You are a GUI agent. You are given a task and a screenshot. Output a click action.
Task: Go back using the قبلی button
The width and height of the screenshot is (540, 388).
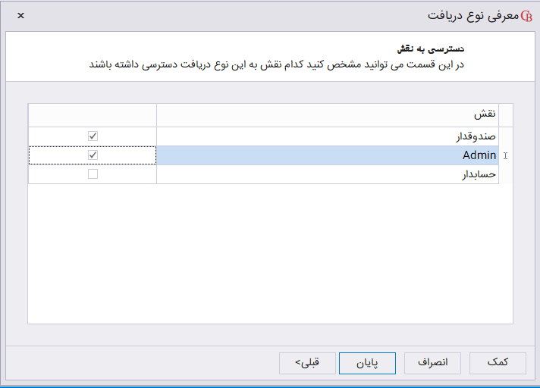pos(307,363)
